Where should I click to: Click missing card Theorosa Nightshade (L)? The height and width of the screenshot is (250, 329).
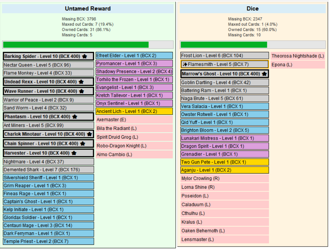point(298,56)
